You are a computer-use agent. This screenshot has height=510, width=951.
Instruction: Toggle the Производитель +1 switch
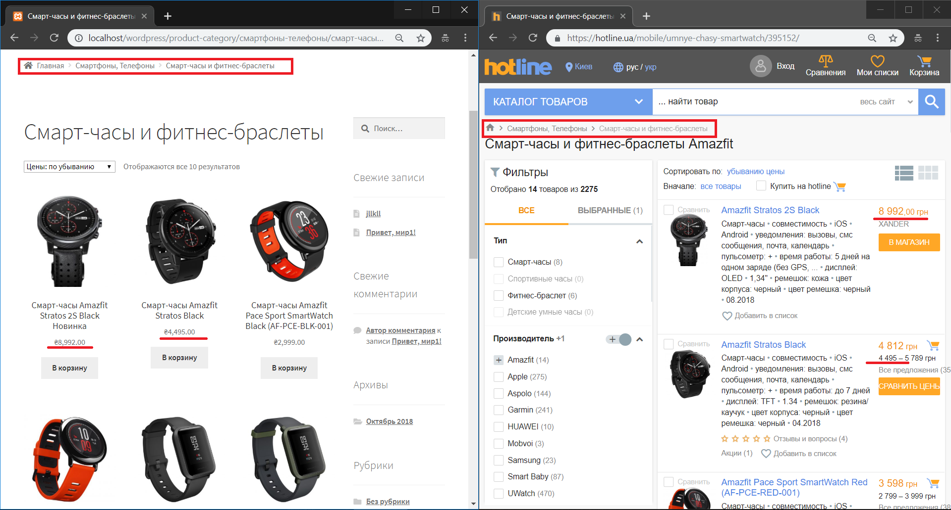[618, 339]
